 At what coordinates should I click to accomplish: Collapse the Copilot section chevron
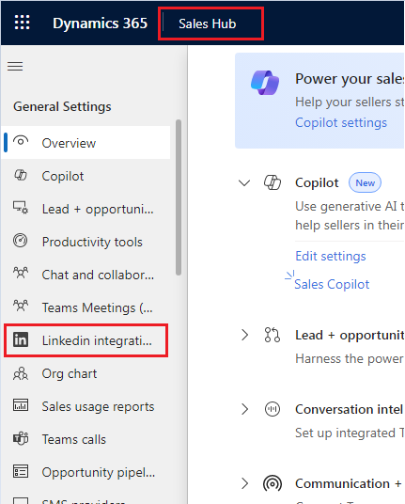pyautogui.click(x=244, y=183)
